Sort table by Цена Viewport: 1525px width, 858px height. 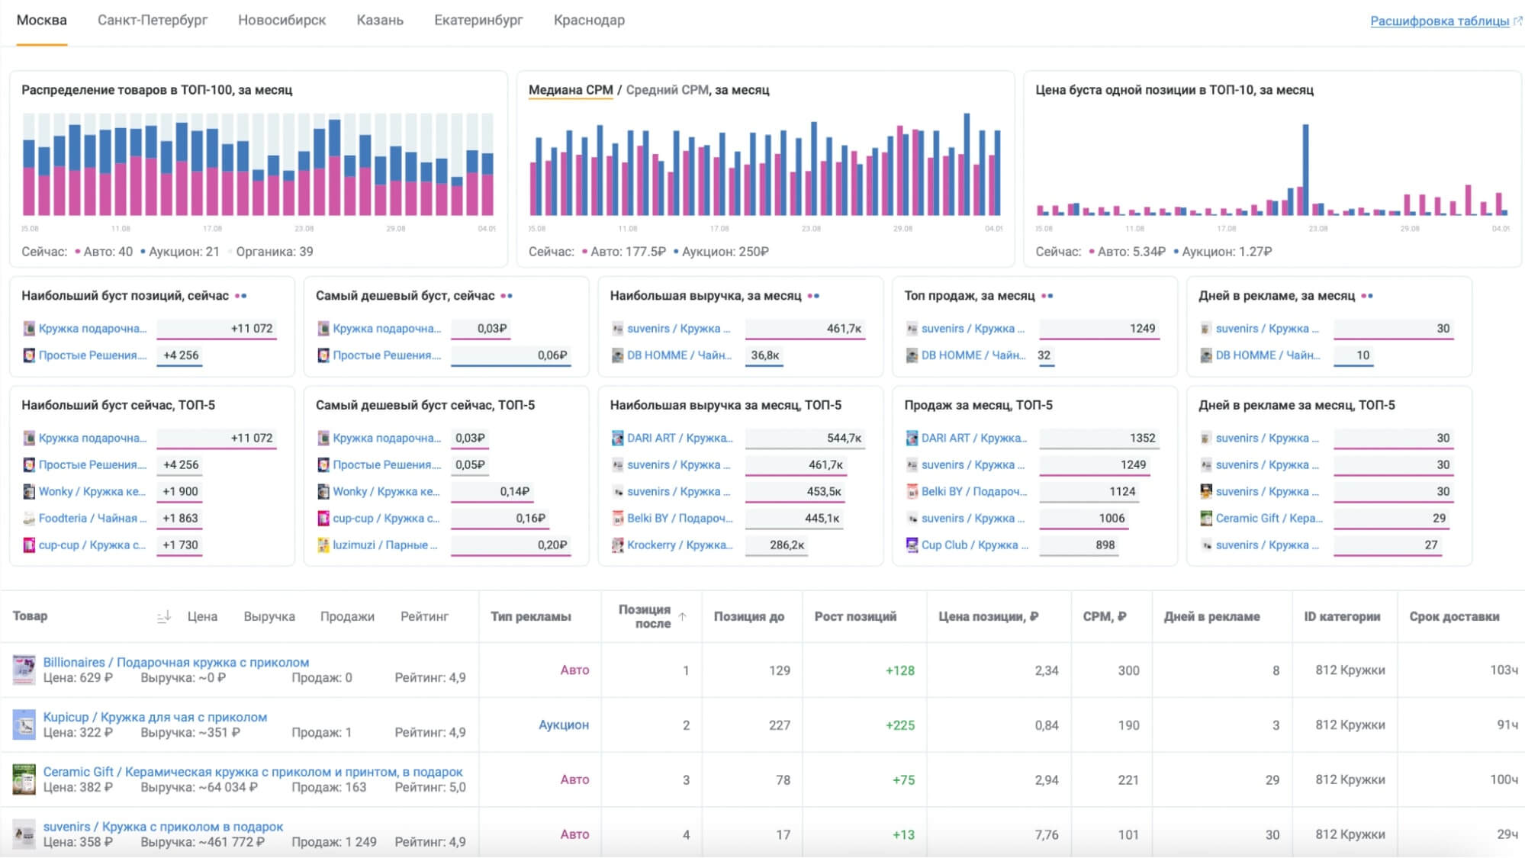(202, 616)
